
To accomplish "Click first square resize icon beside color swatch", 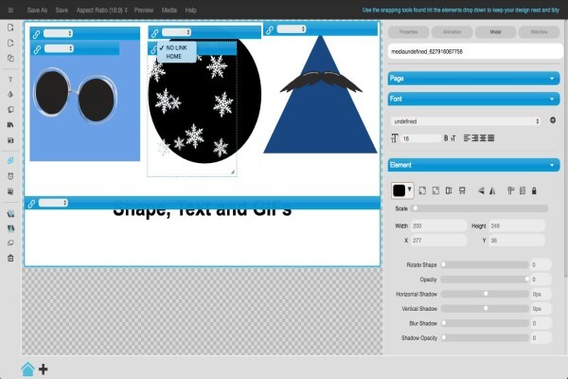I will pos(422,190).
